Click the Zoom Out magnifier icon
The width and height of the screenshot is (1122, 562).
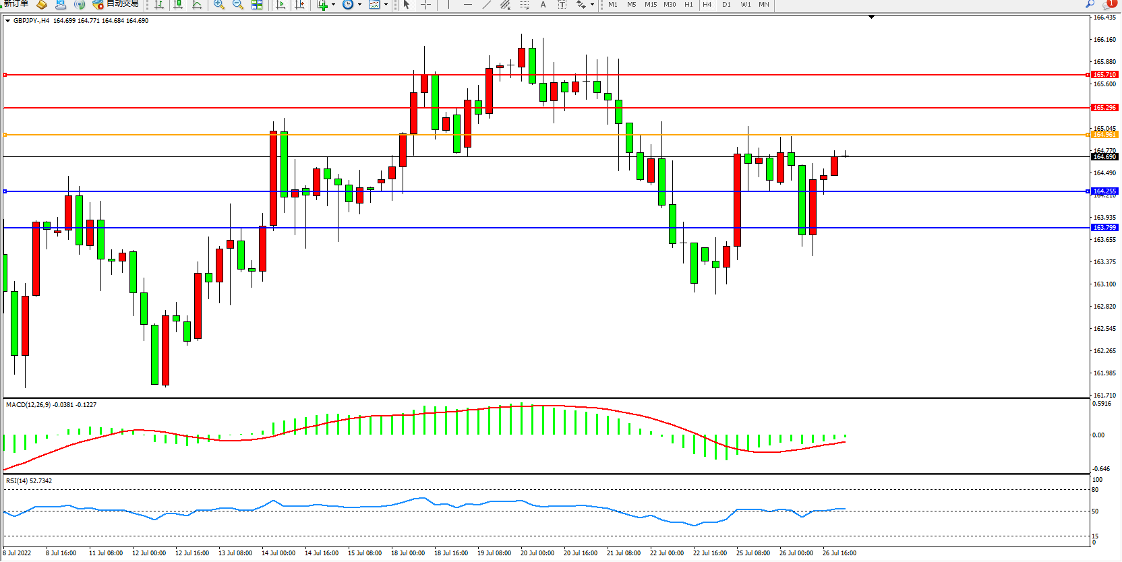238,5
